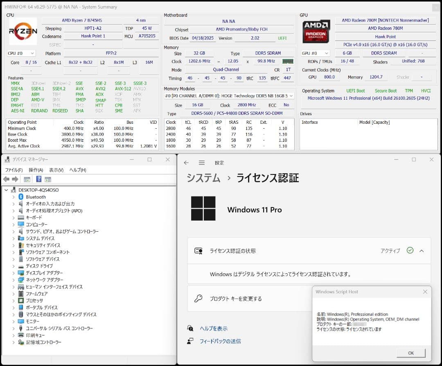Click the システム breadcrumb link
The height and width of the screenshot is (366, 442).
[x=203, y=178]
